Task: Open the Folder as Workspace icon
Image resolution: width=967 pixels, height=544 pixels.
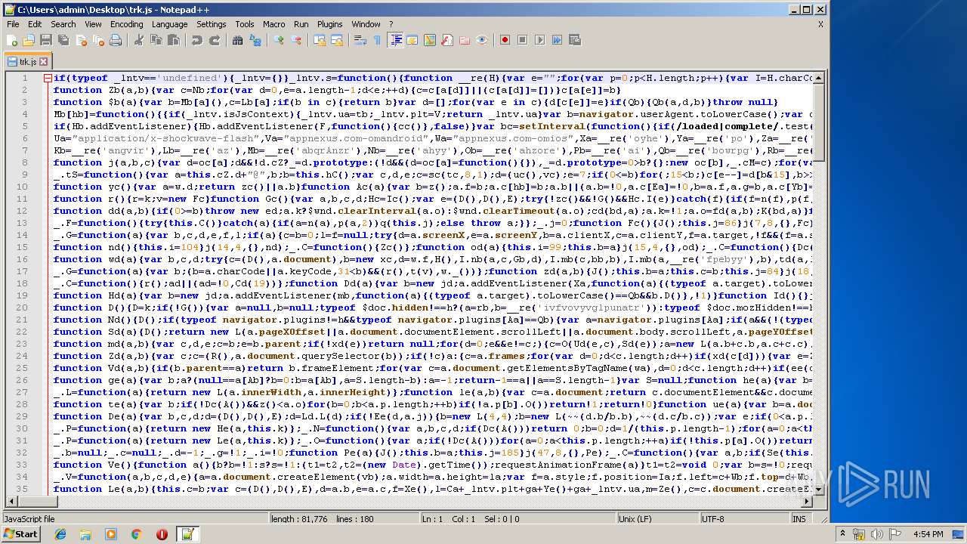Action: click(x=465, y=40)
